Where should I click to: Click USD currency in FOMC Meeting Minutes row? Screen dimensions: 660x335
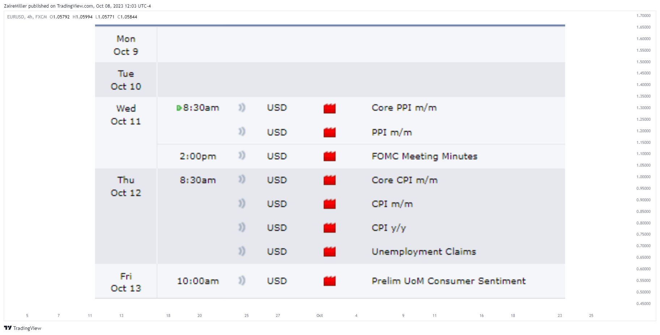277,156
